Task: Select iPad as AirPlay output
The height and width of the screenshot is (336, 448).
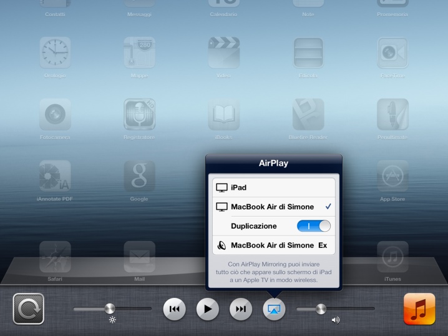Action: pos(274,187)
